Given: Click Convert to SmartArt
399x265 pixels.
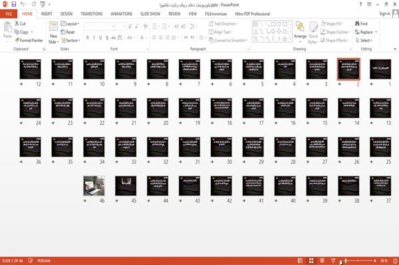Looking at the screenshot, I should [228, 41].
